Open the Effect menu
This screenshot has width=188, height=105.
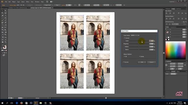(28, 2)
